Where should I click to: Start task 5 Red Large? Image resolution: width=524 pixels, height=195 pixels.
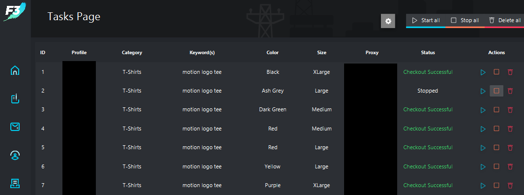483,147
